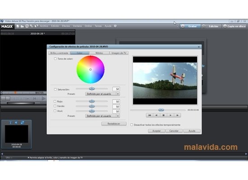Image resolution: width=248 pixels, height=180 pixels.
Task: Click right arrow of storyboard scrollbar
Action: [246, 153]
